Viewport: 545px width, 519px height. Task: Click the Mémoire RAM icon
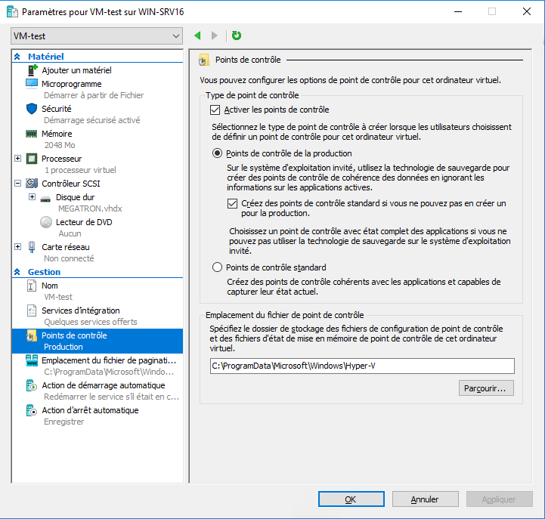31,134
